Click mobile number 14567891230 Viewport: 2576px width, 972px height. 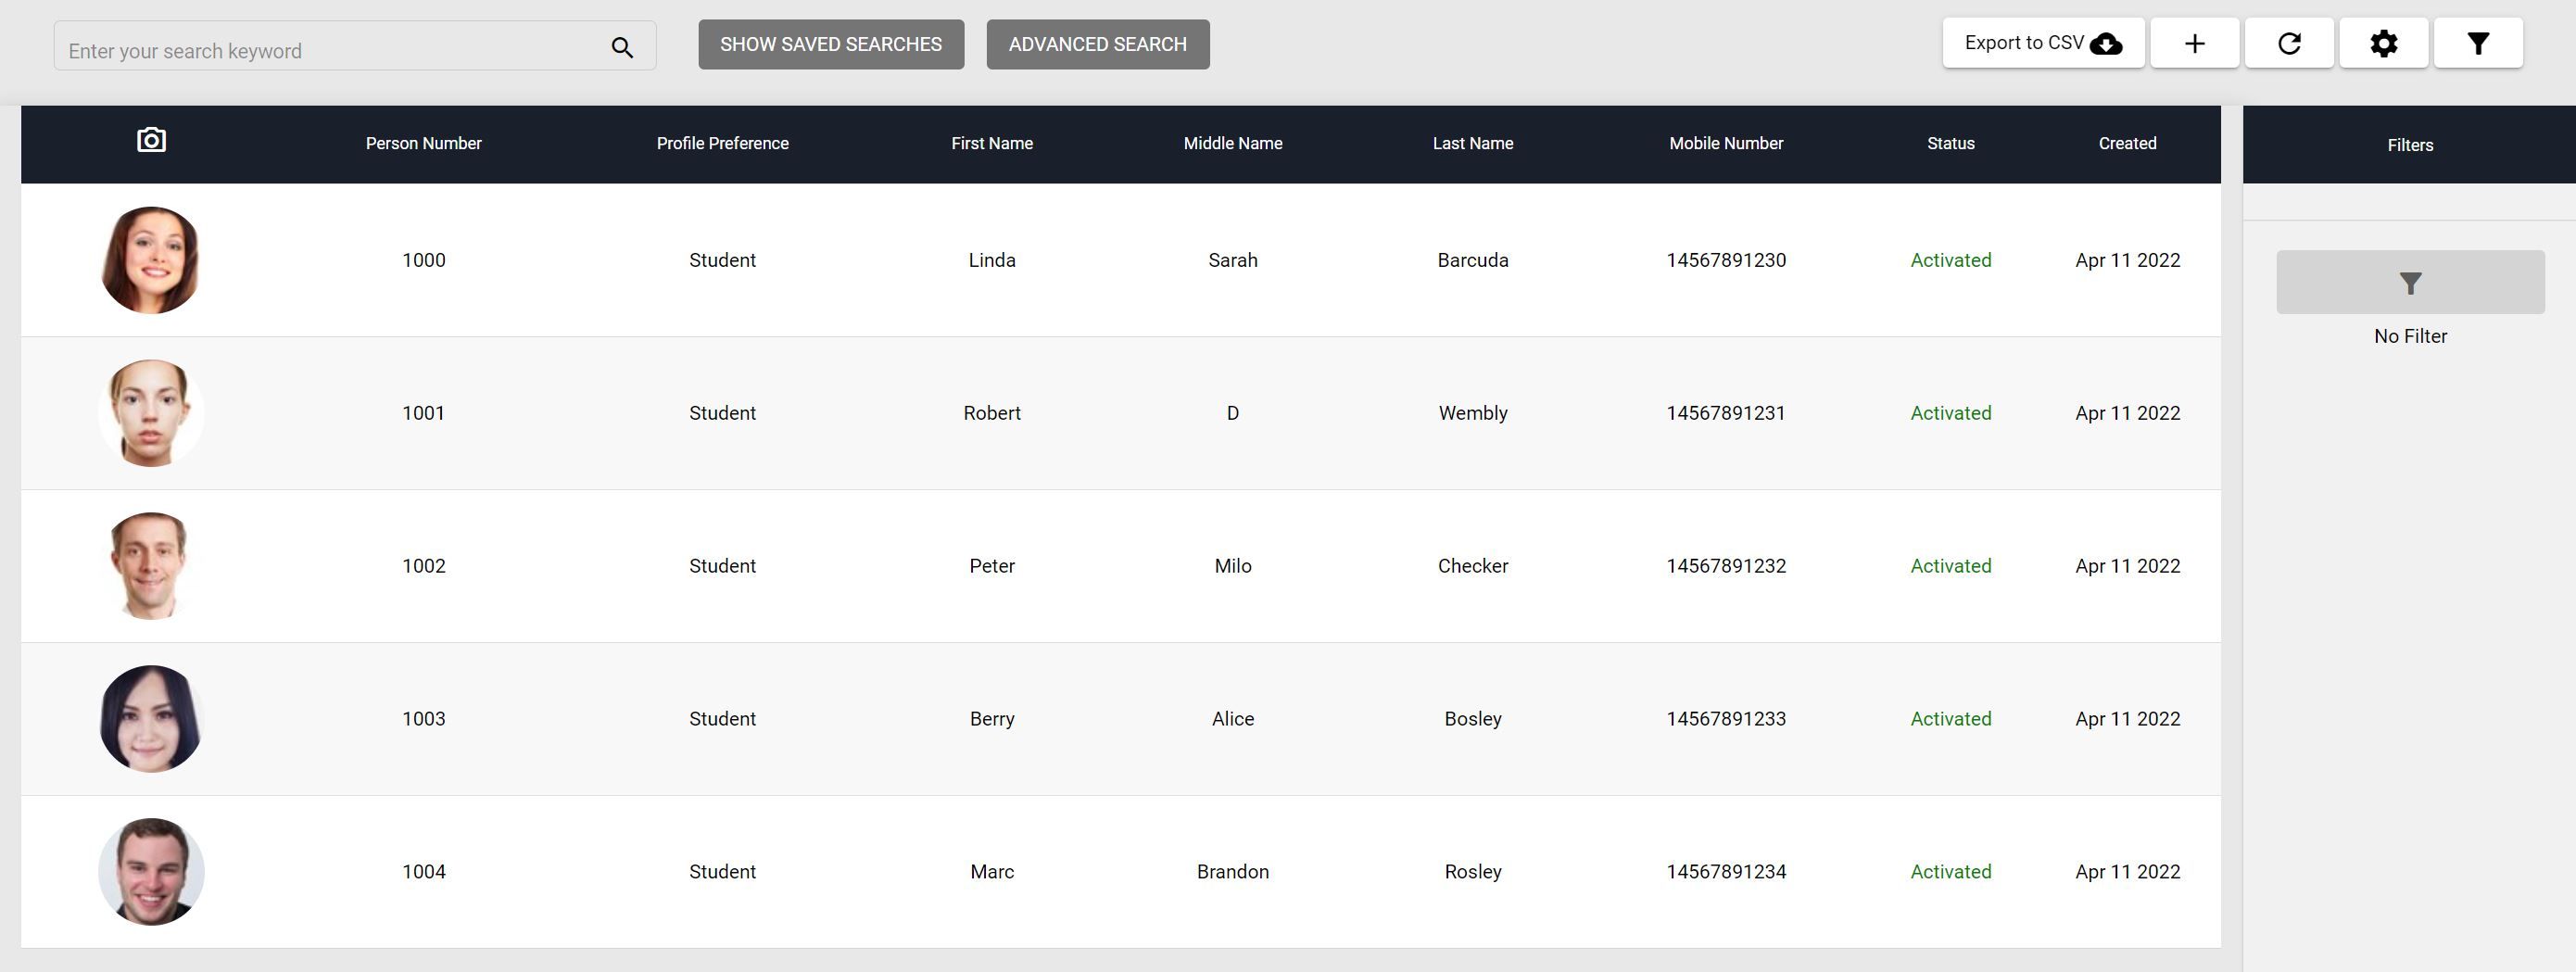click(1726, 260)
